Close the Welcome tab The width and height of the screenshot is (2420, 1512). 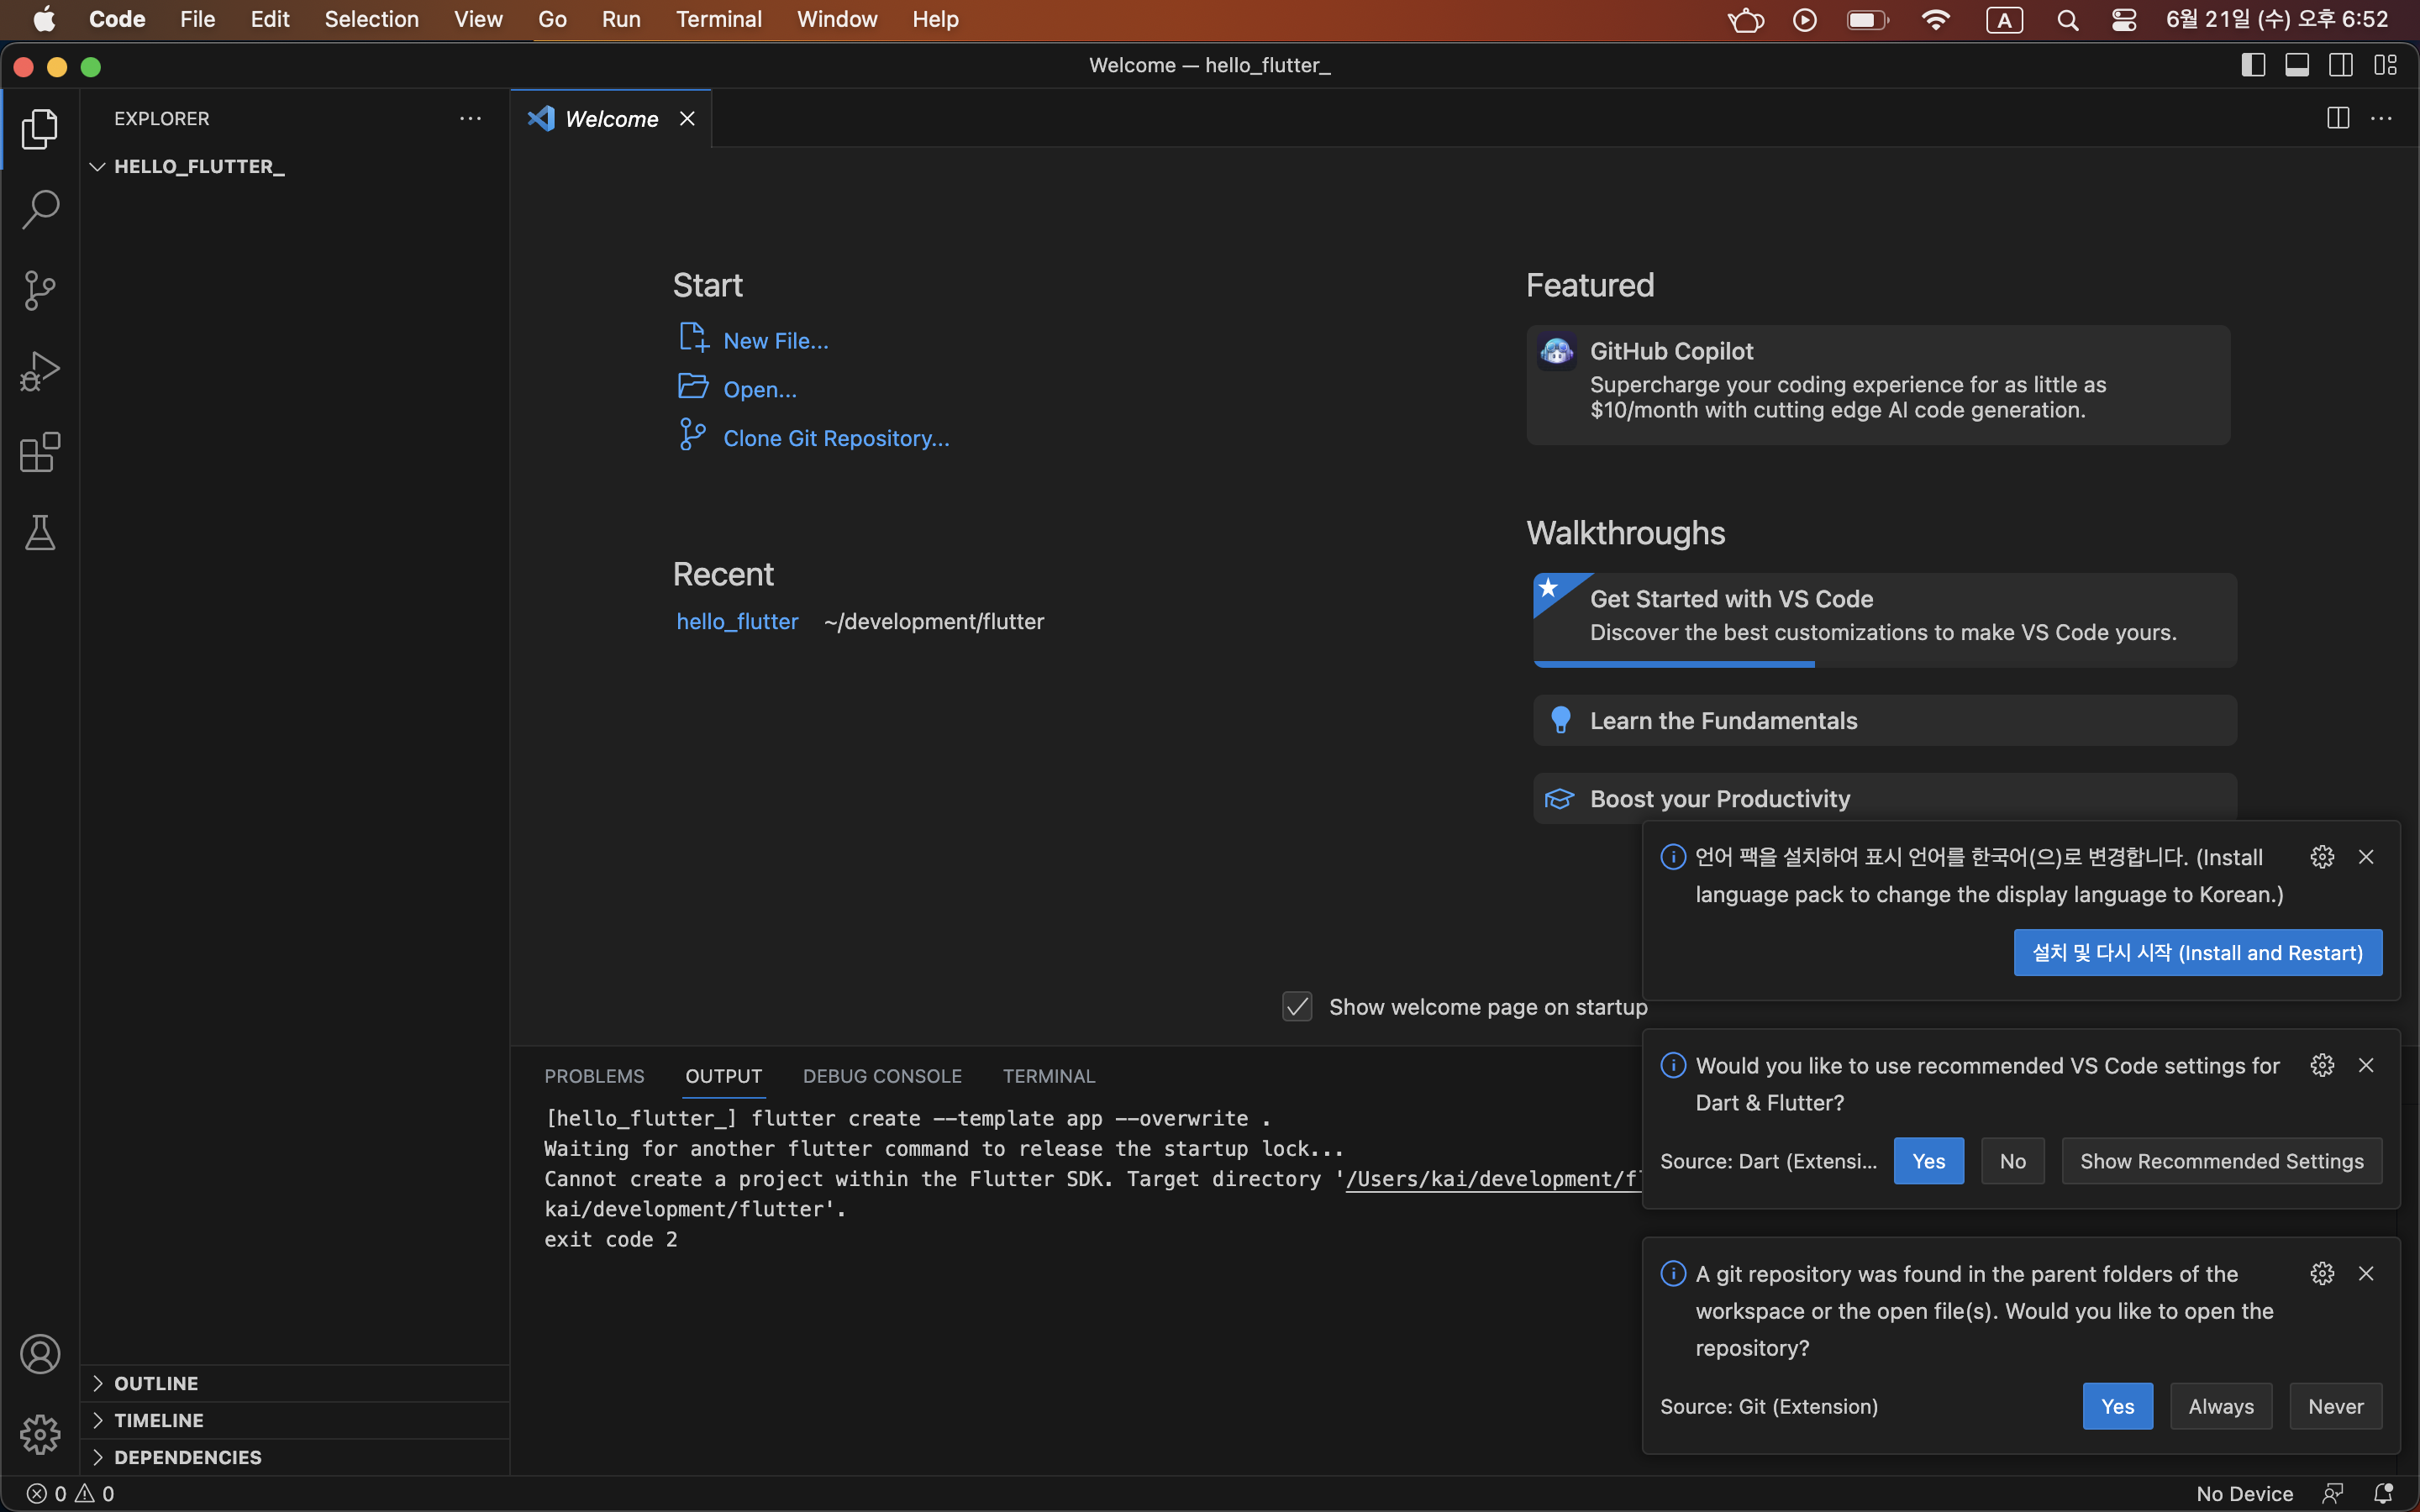[687, 119]
